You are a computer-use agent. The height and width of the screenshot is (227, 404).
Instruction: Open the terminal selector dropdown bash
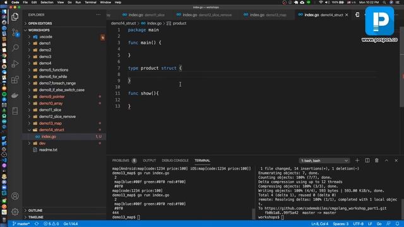(324, 161)
